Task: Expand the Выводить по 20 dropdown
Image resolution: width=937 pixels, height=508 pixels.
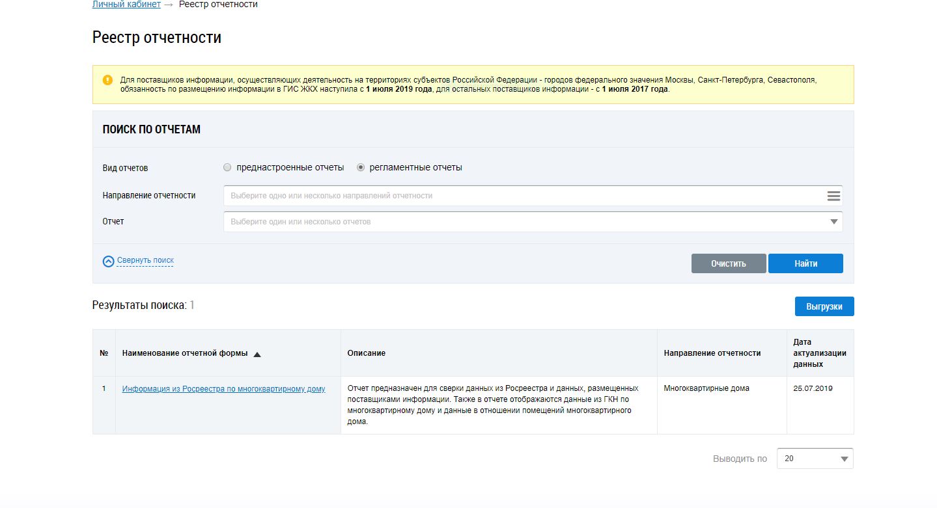Action: [x=815, y=459]
